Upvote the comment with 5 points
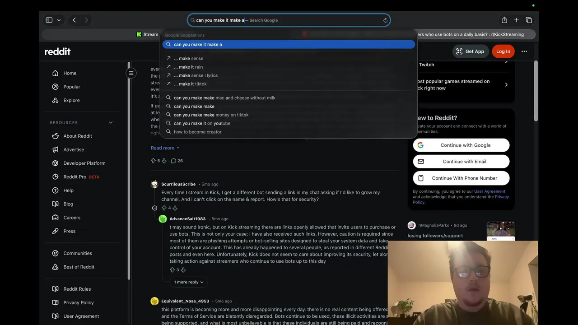Screen dimensions: 578x325 (153, 161)
